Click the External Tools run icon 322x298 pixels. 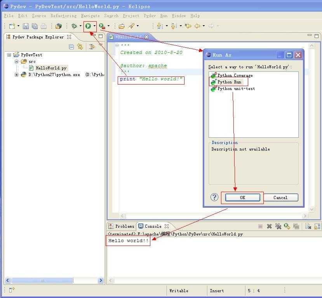point(102,26)
